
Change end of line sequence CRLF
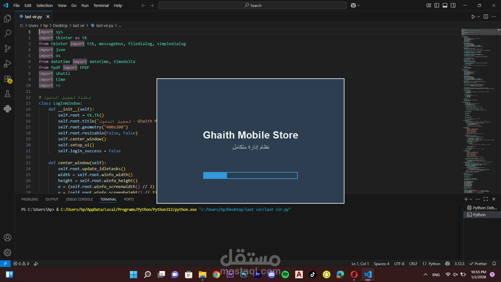point(413,264)
